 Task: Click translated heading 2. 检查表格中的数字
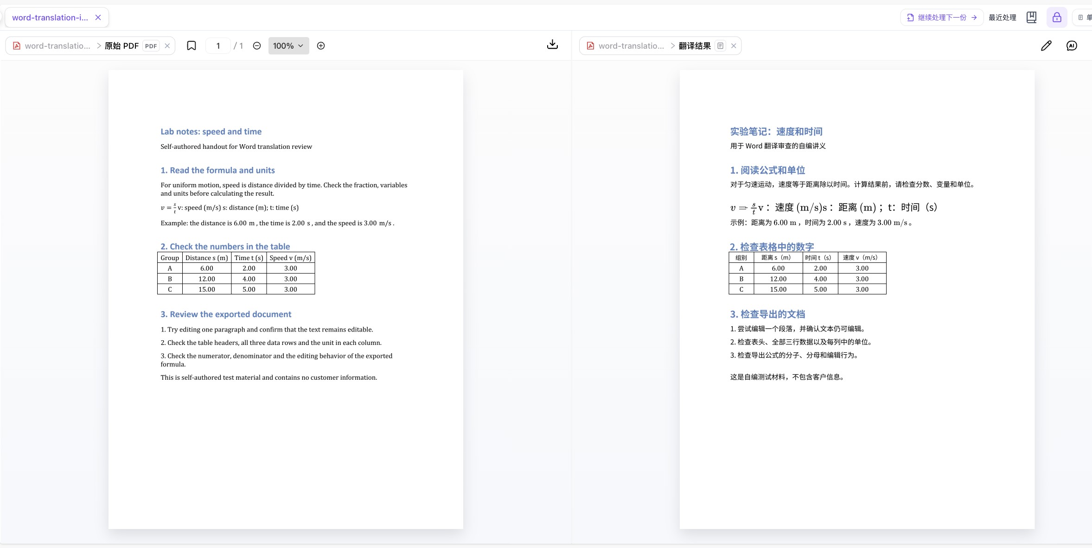tap(772, 247)
